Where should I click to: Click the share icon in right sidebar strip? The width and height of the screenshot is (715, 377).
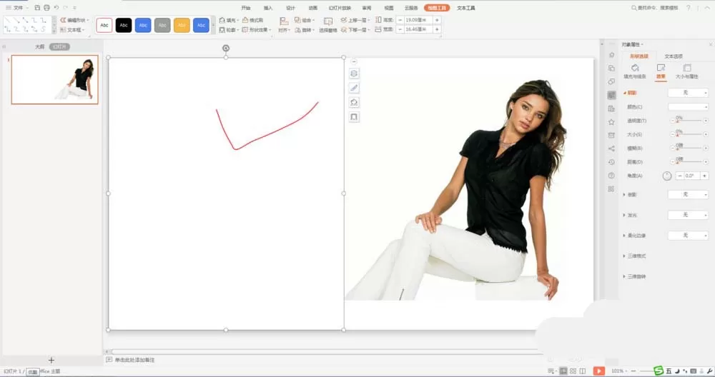tap(611, 149)
